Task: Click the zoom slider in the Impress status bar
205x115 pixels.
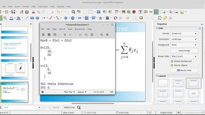Action: [192, 113]
